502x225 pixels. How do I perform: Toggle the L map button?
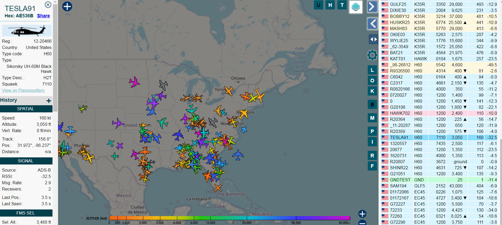click(x=372, y=70)
